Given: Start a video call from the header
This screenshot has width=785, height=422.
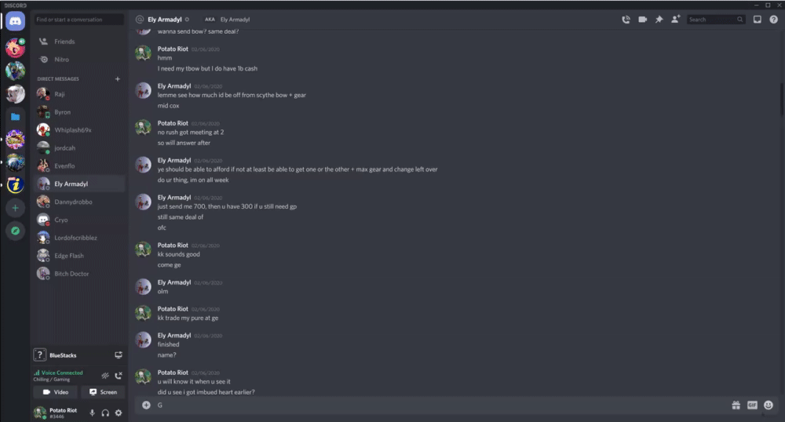Looking at the screenshot, I should (x=642, y=20).
